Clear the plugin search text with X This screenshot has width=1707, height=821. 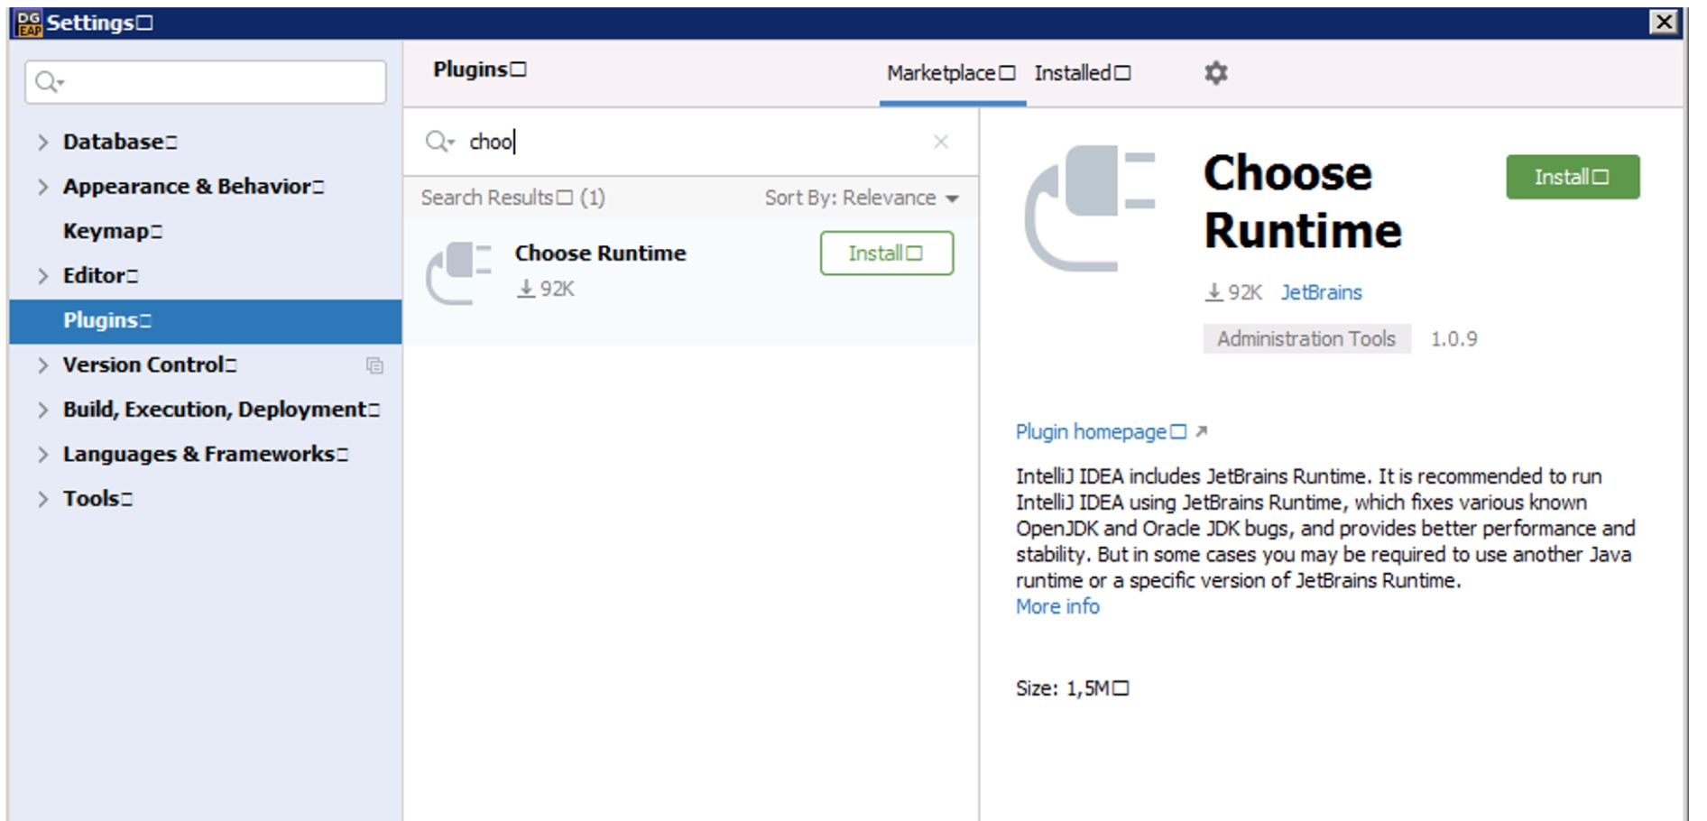coord(941,142)
